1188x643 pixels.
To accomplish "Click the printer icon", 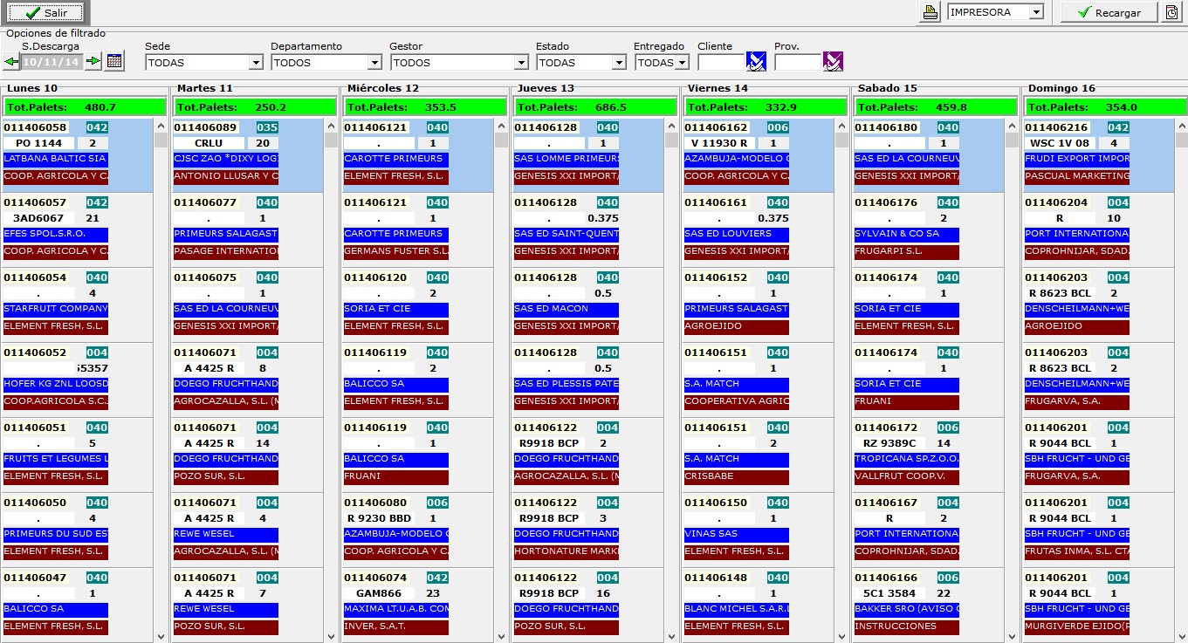I will pos(931,12).
